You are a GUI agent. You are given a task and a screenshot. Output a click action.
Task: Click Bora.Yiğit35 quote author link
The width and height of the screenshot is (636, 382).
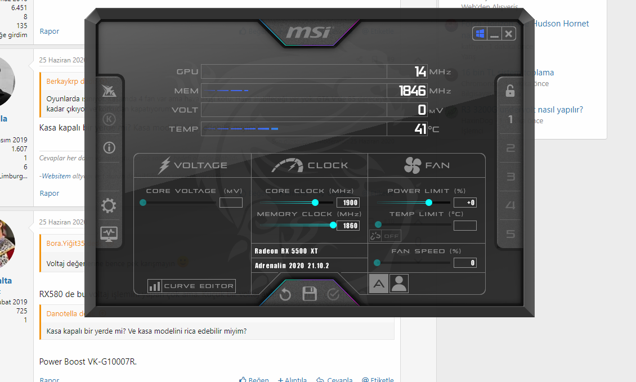point(65,243)
